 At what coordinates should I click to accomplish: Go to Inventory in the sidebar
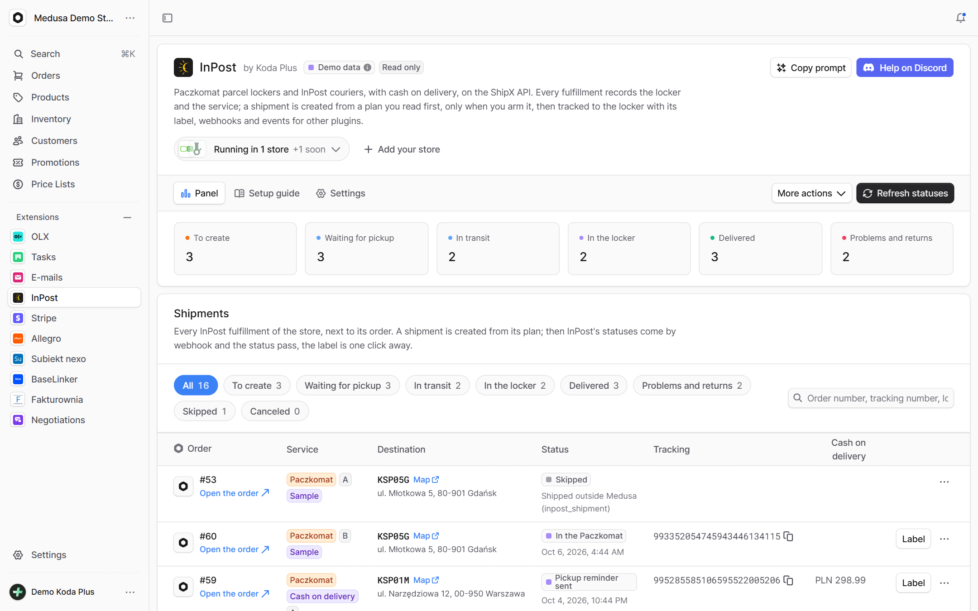tap(74, 119)
